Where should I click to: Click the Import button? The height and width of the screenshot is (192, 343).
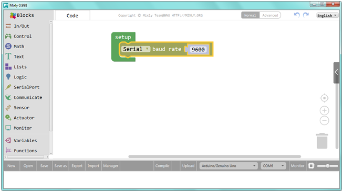93,166
